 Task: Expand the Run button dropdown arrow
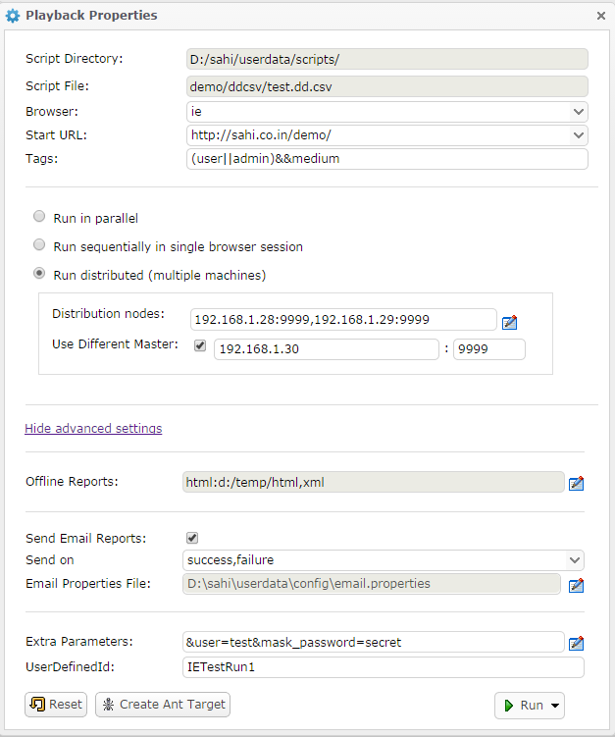(x=555, y=706)
